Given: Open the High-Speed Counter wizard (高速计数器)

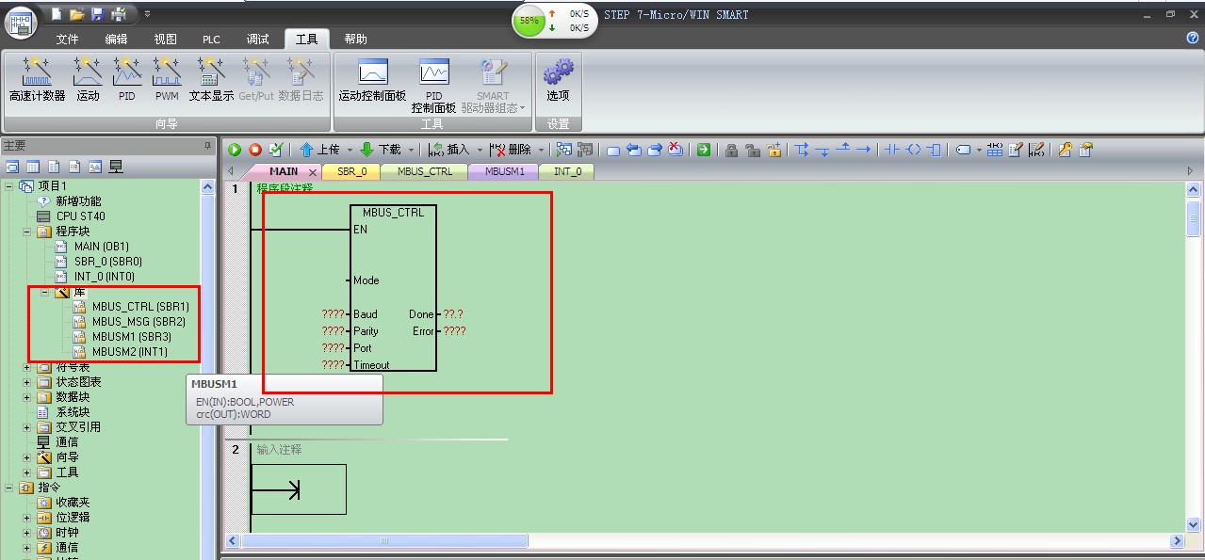Looking at the screenshot, I should tap(37, 78).
